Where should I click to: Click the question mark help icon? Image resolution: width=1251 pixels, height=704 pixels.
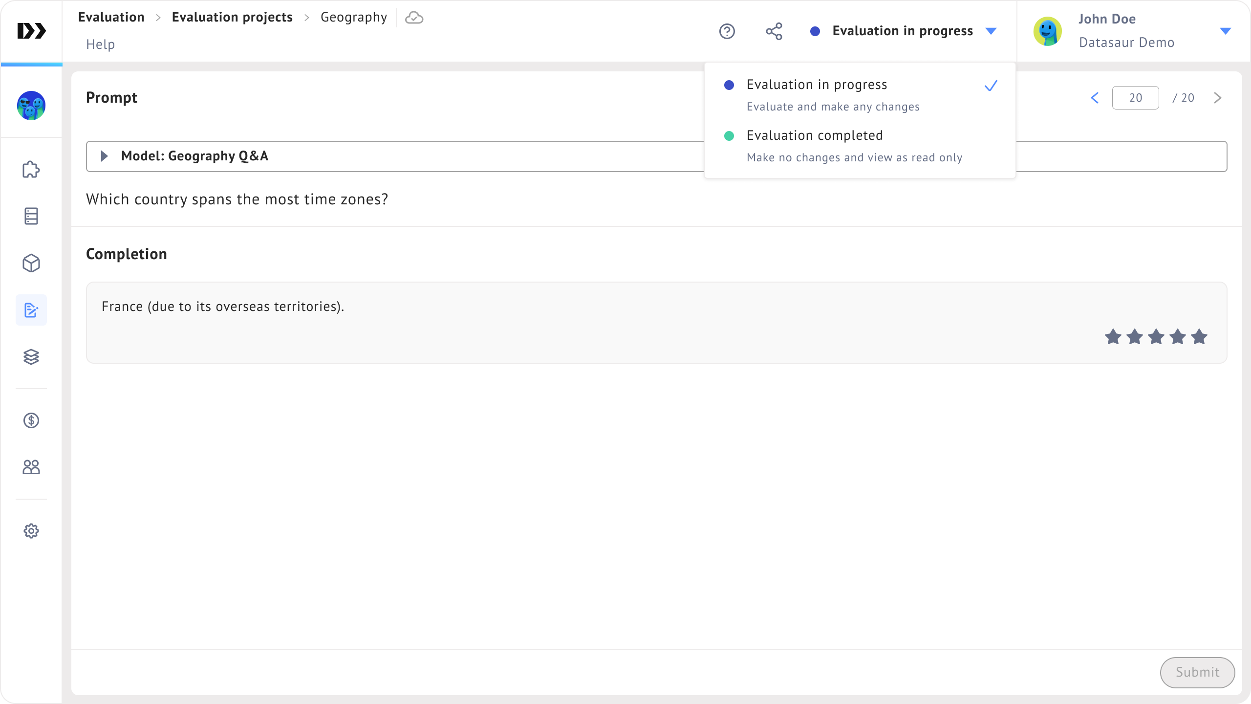pyautogui.click(x=727, y=31)
